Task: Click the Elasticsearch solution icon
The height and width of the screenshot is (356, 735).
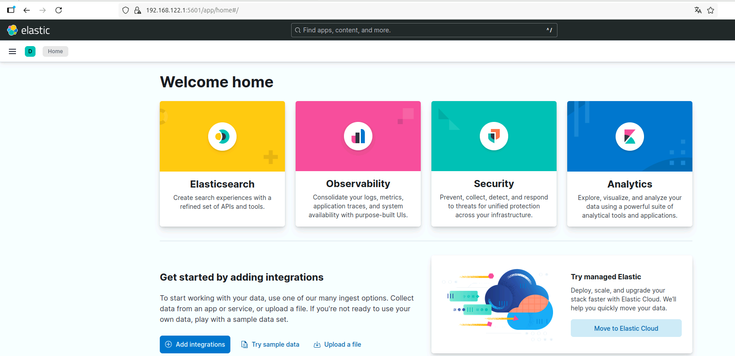Action: (x=222, y=137)
